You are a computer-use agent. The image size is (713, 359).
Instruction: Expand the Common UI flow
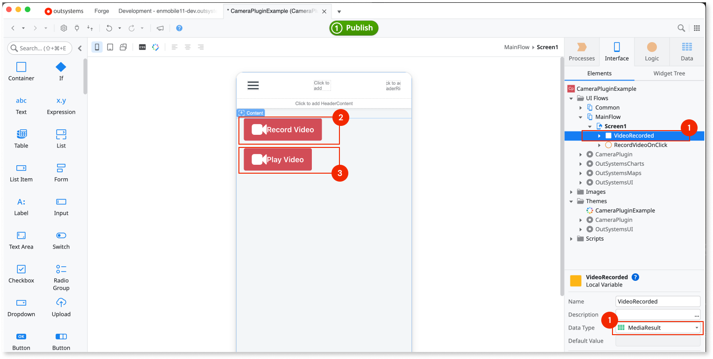pyautogui.click(x=580, y=107)
